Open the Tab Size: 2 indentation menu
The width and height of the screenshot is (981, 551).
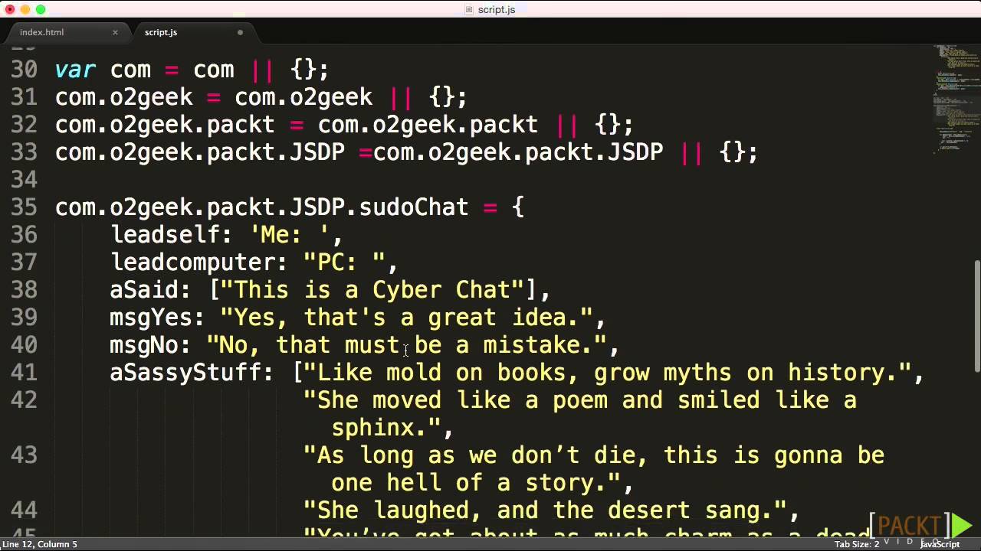857,544
